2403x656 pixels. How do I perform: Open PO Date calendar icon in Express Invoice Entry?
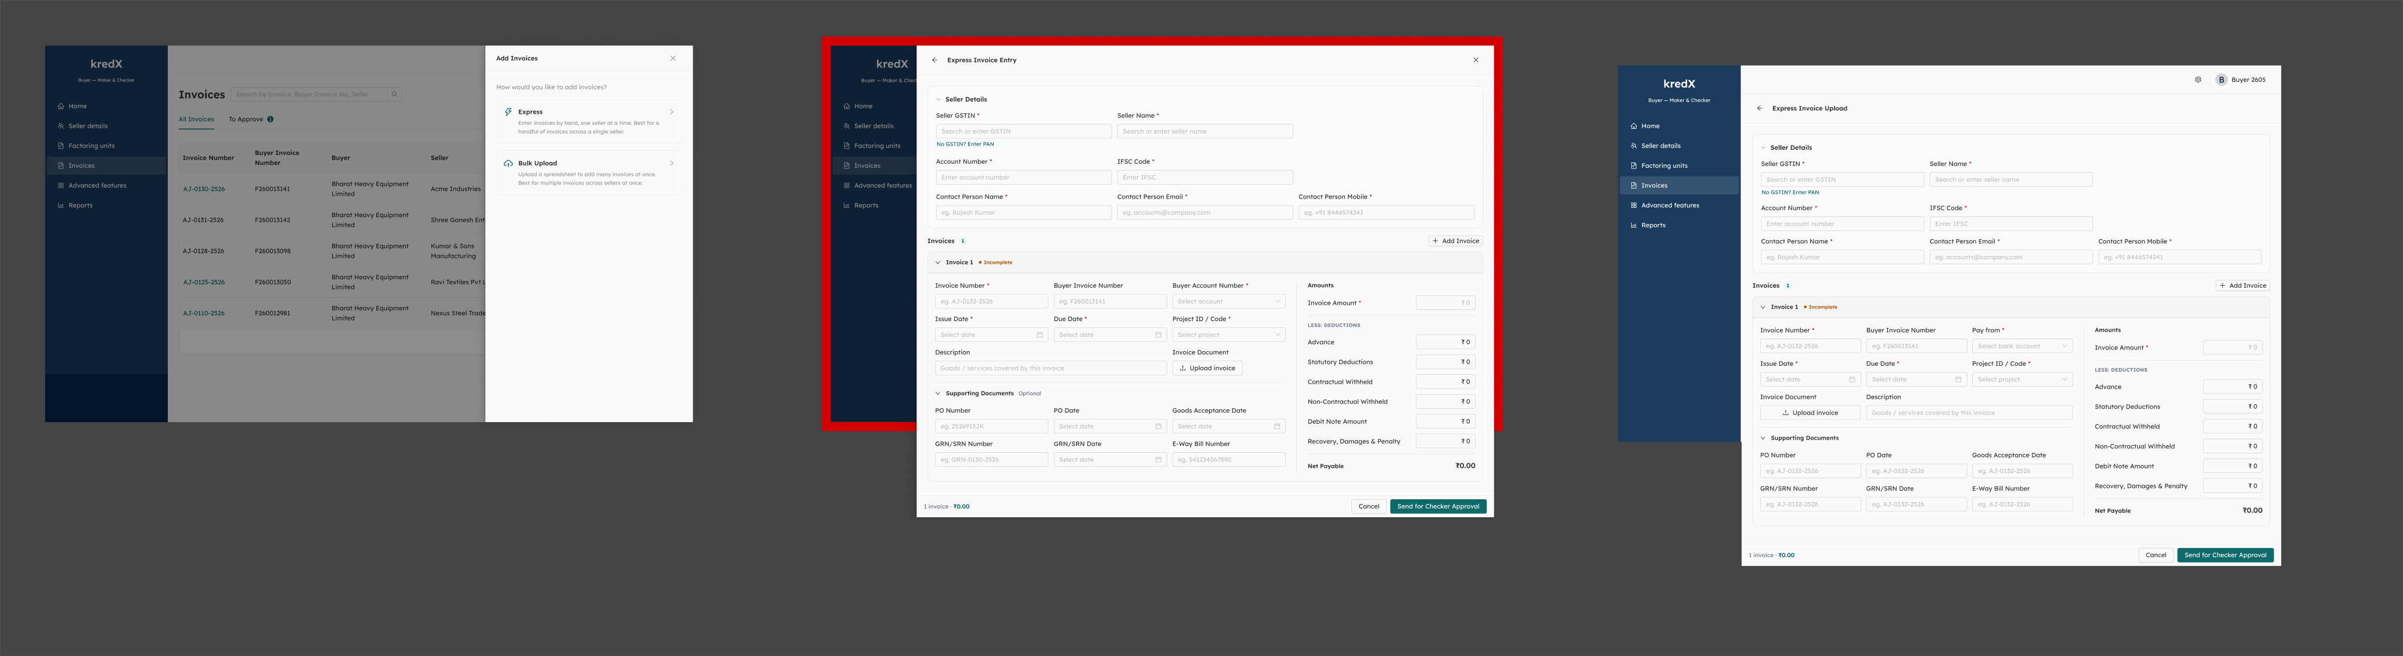(x=1158, y=427)
